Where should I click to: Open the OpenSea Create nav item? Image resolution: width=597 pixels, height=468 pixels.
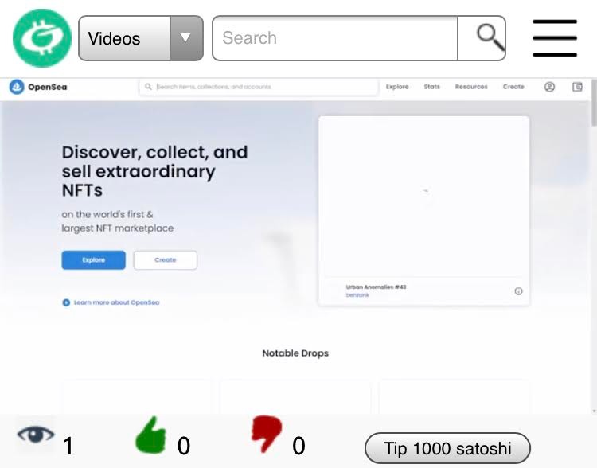click(513, 87)
